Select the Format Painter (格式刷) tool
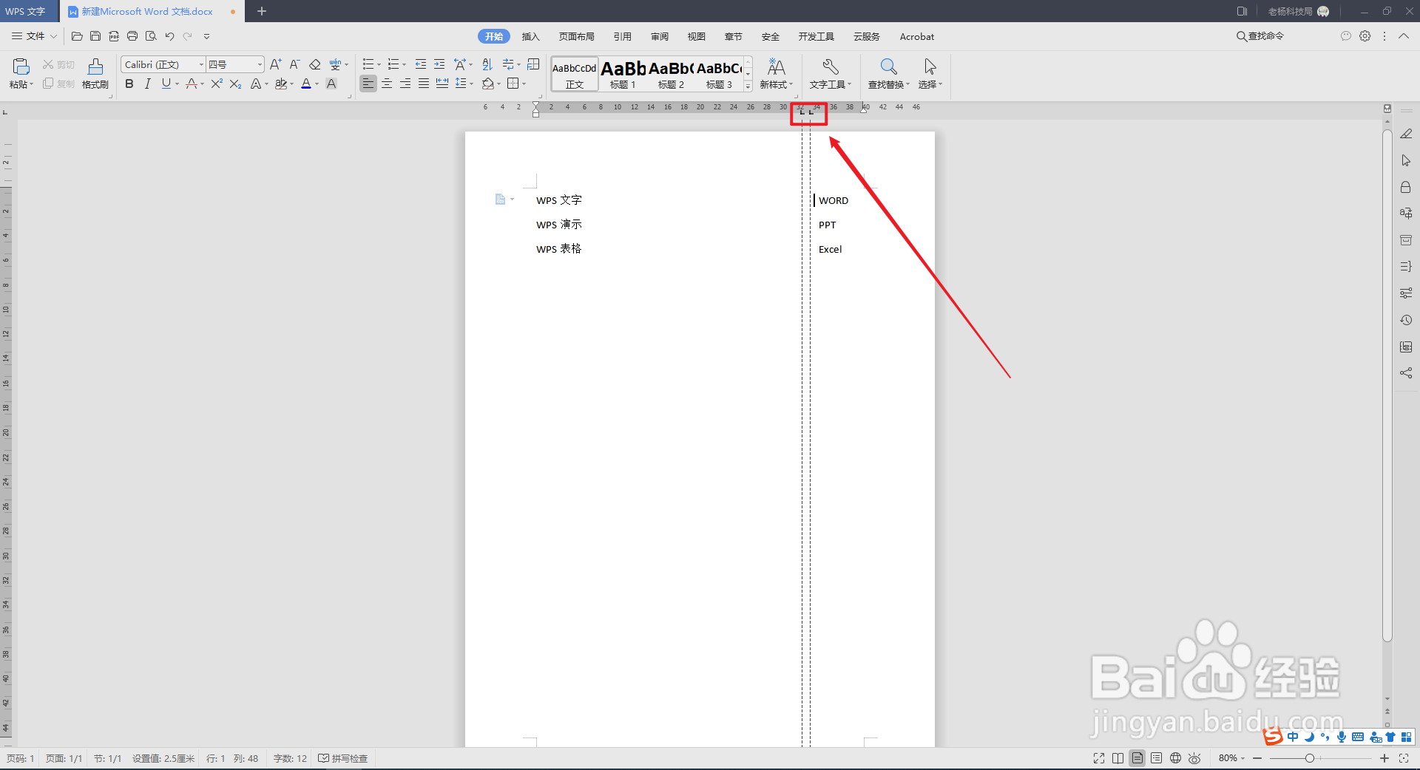 point(95,73)
